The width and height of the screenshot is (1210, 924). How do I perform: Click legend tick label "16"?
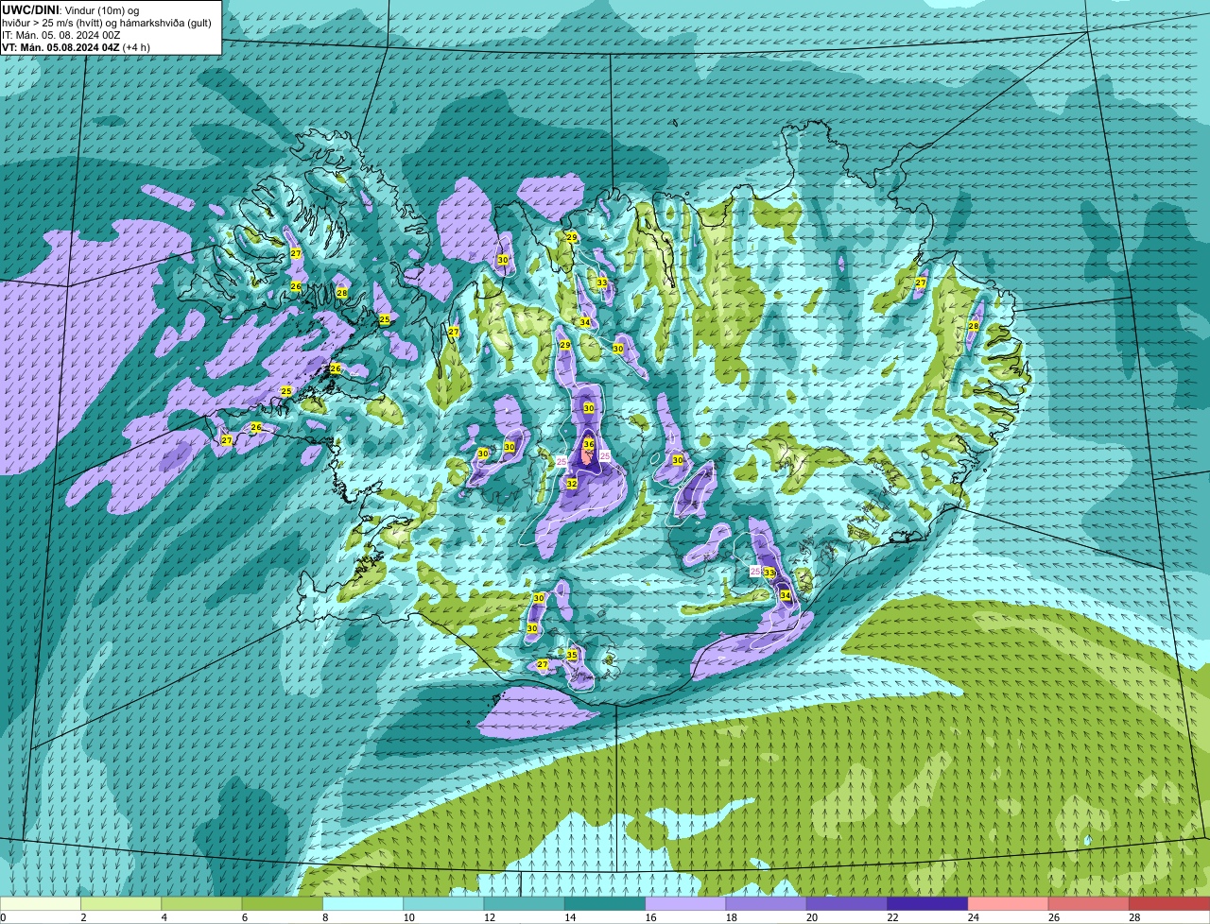[x=650, y=917]
